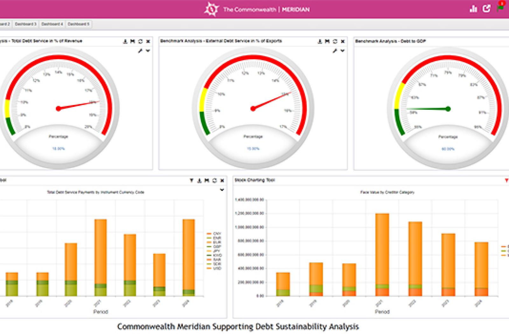Screen dimensions: 509x334
Task: Open the flag notifications icon
Action: [x=500, y=8]
